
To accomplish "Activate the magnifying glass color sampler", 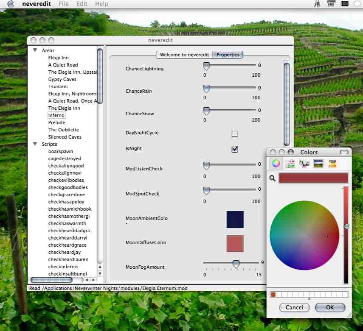I will (273, 178).
